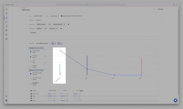The width and height of the screenshot is (183, 109).
Task: Remove the Traffic source filter row
Action: click(68, 24)
